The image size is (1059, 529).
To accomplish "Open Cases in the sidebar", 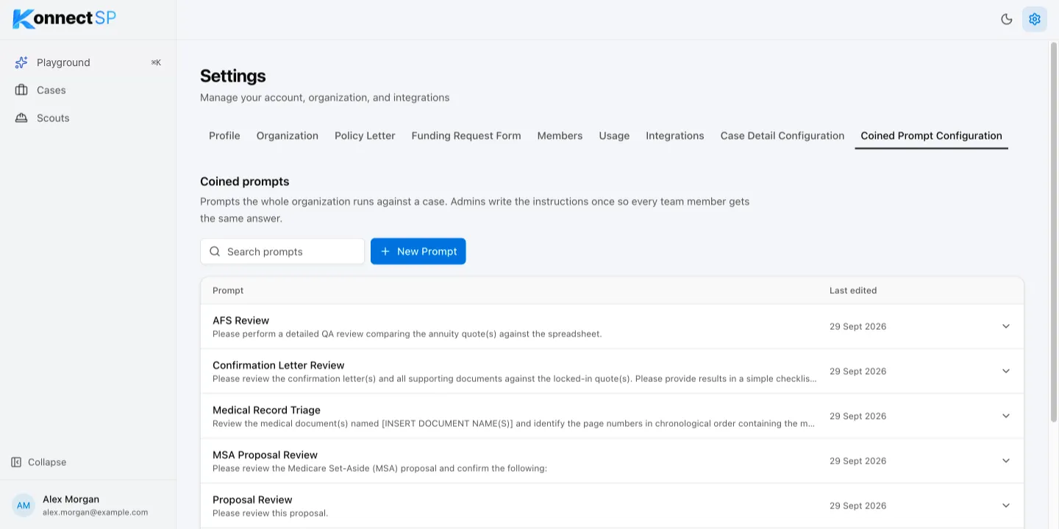I will coord(88,90).
